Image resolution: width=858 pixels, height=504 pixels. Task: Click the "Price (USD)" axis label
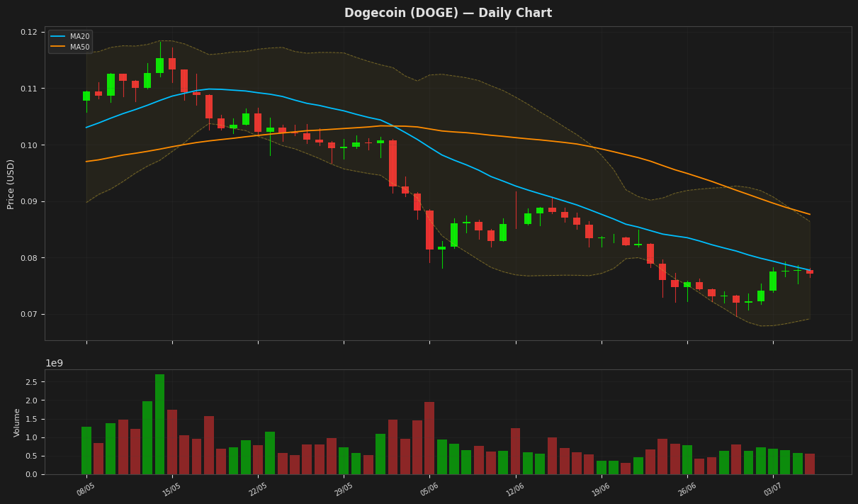pyautogui.click(x=11, y=184)
